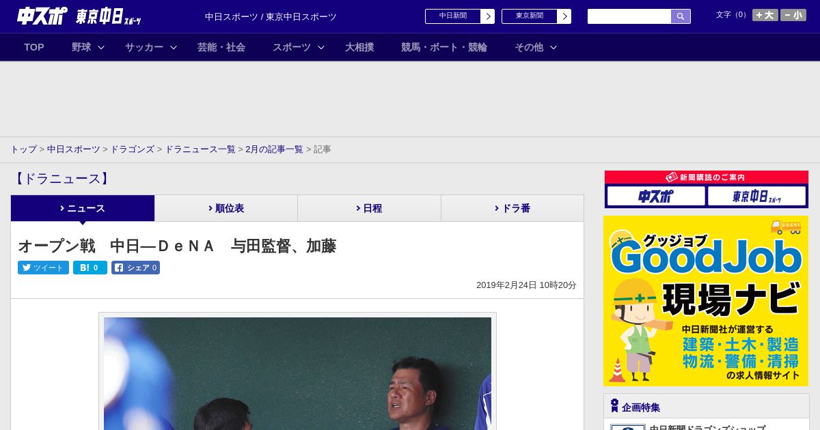Go to 2月の記事一覧 breadcrumb link
820x430 pixels.
[x=274, y=149]
